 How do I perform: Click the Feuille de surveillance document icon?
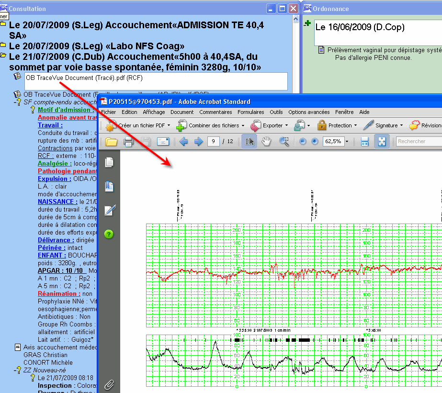pyautogui.click(x=17, y=94)
